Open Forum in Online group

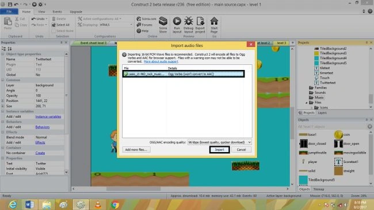144,25
